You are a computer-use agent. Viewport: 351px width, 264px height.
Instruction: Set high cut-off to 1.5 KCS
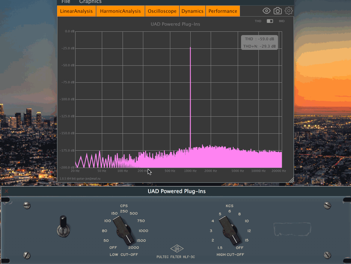220,248
